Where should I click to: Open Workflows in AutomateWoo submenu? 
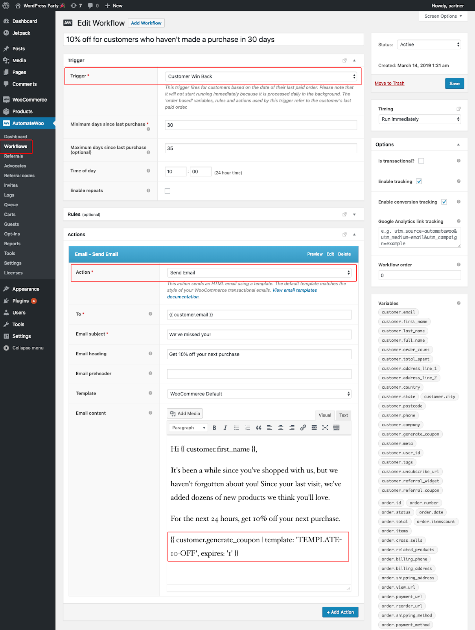[16, 146]
